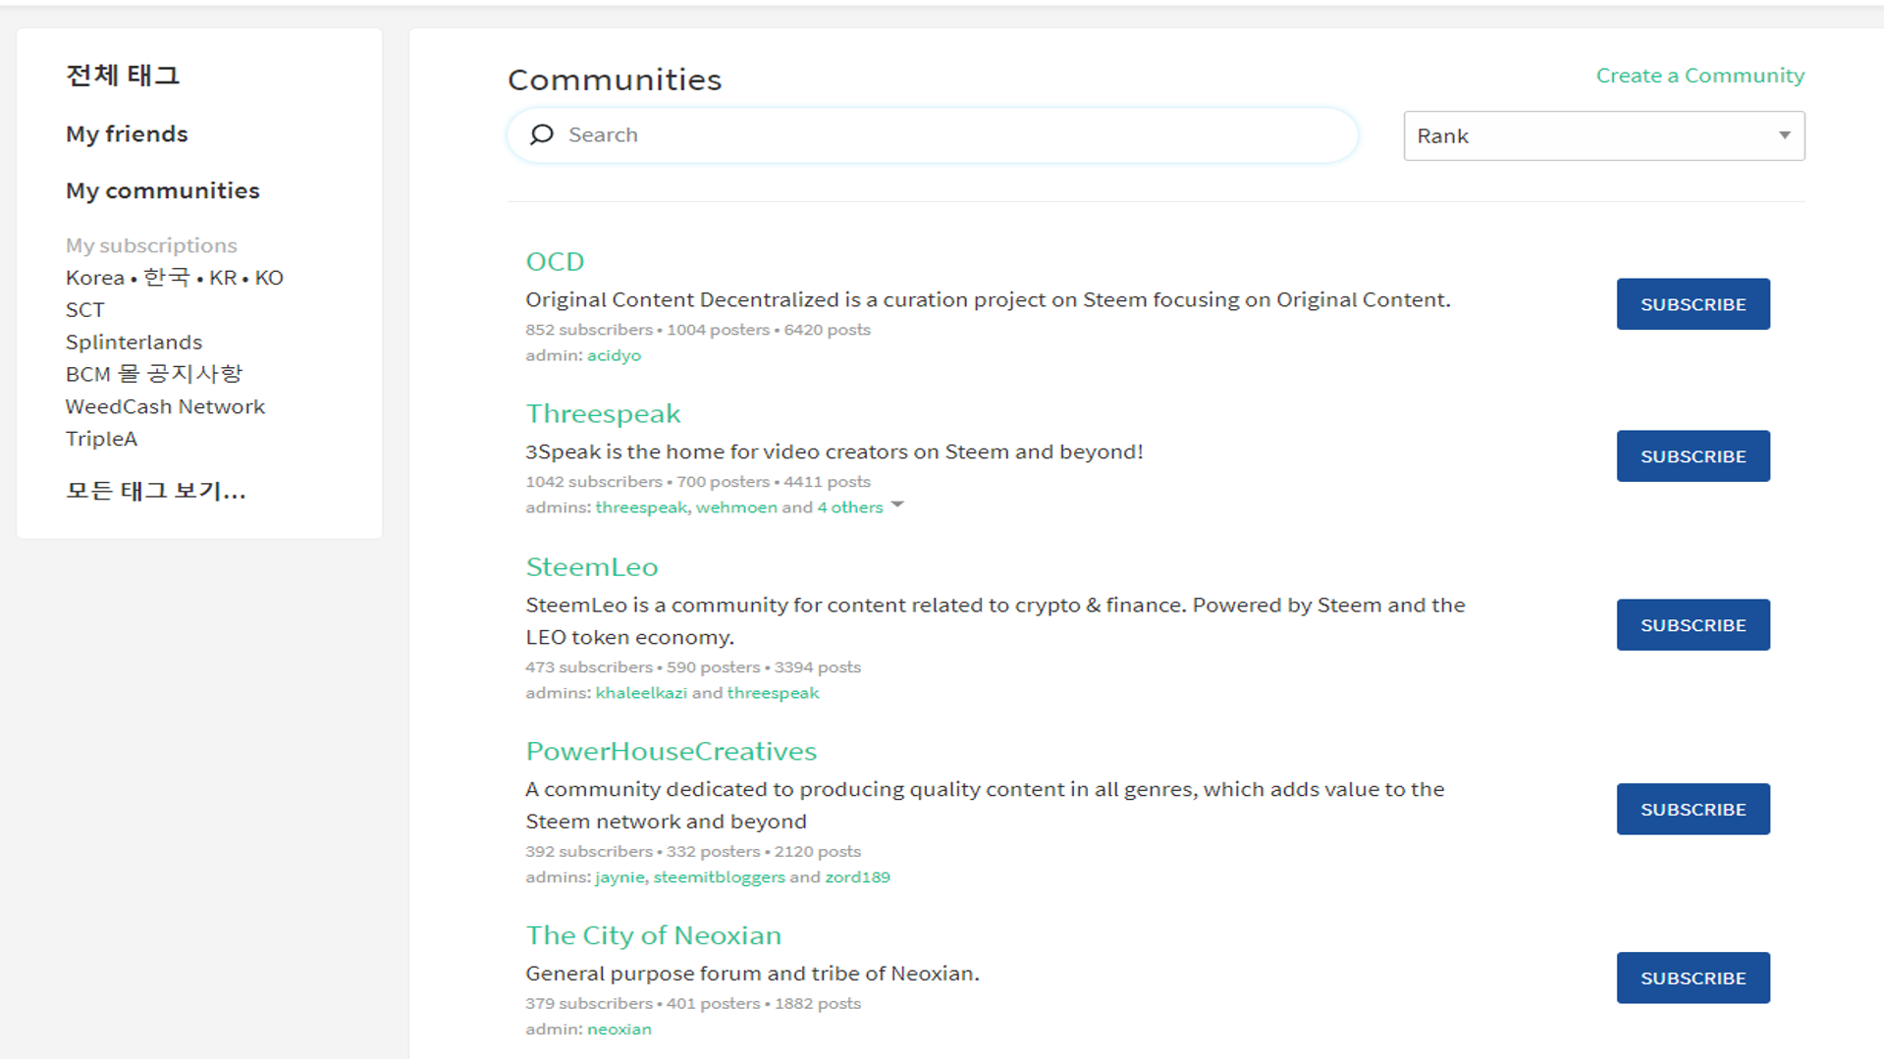View admin acidyo's profile
Viewport: 1884px width, 1059px height.
pyautogui.click(x=614, y=354)
